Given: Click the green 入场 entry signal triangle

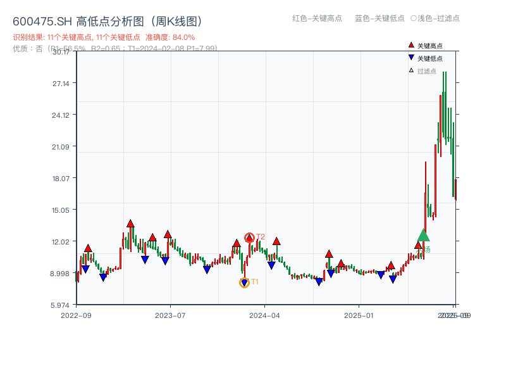Looking at the screenshot, I should coord(423,236).
